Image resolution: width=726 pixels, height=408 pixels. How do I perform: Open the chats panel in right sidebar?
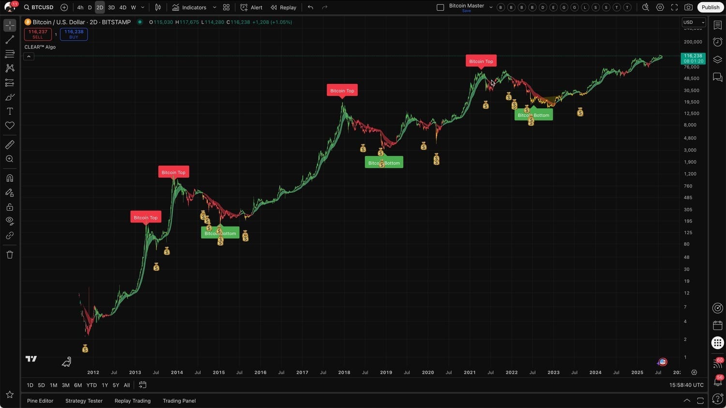718,77
